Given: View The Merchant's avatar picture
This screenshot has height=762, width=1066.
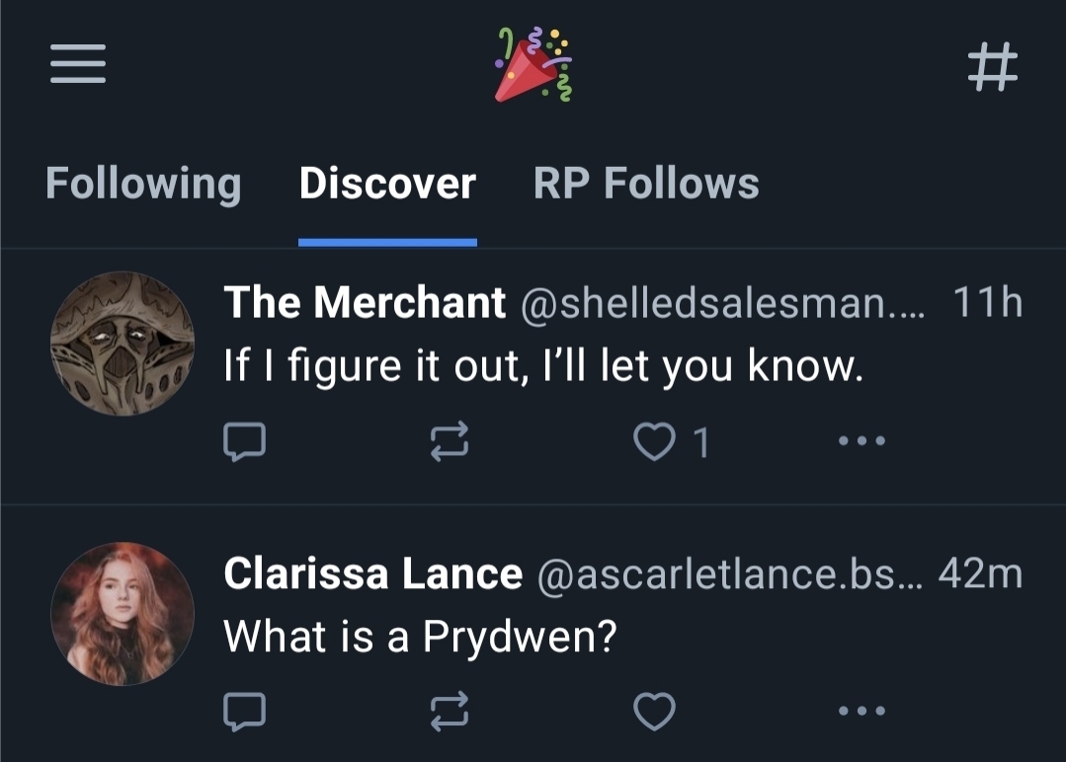Looking at the screenshot, I should [123, 343].
